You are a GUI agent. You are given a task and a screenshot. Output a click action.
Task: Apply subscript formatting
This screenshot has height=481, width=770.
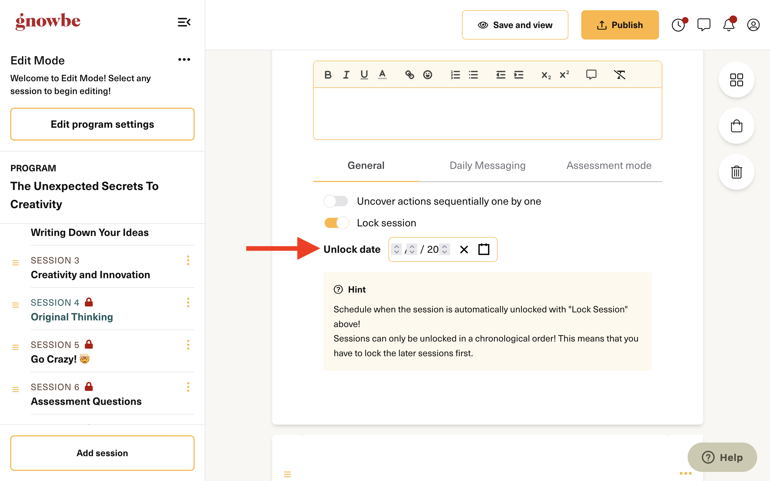point(546,75)
